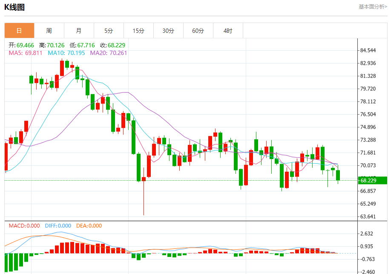Open the 15分 interval tab
This screenshot has height=274, width=391.
point(139,30)
